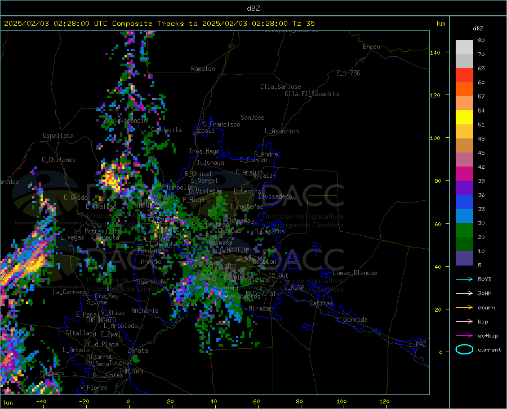Click the 'S_Francisco' place label
507x409 pixels.
pos(221,124)
